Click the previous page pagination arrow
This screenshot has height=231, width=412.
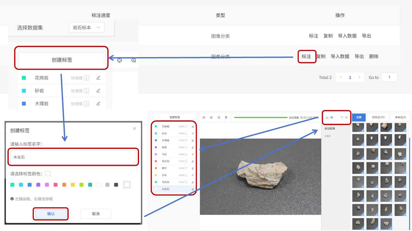(x=341, y=77)
